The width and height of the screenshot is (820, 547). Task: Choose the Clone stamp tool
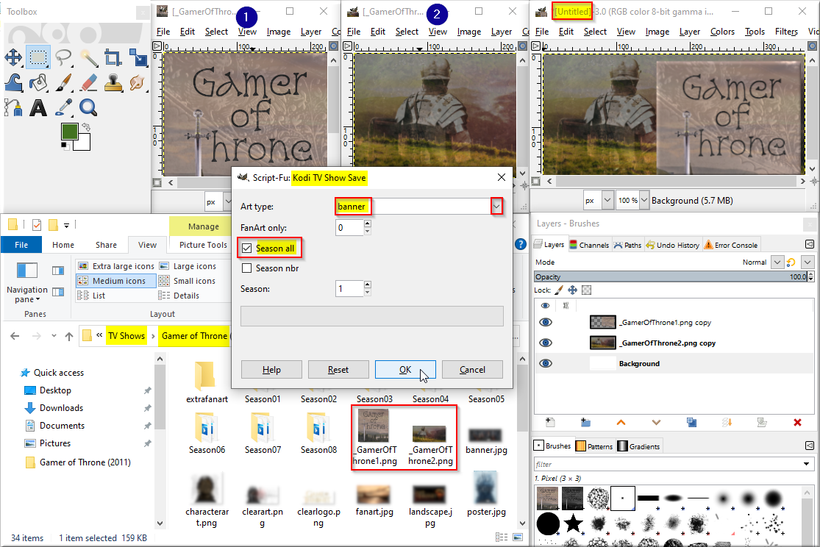113,82
